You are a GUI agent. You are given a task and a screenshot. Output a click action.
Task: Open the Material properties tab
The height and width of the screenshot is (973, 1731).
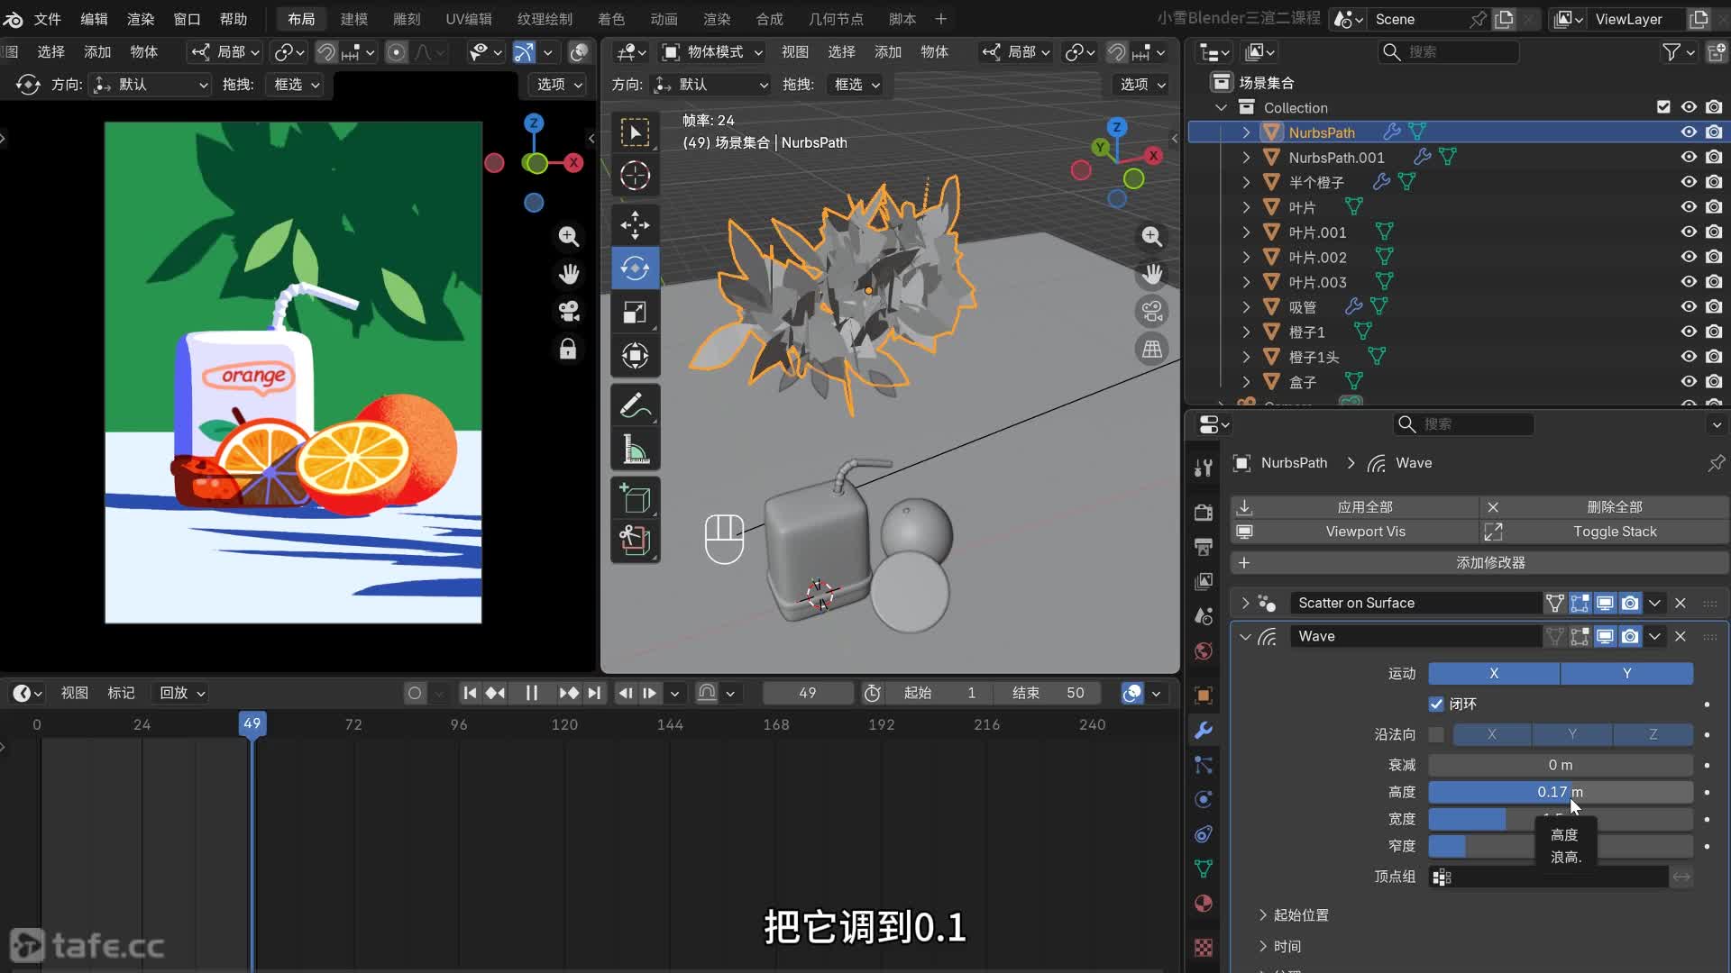click(x=1204, y=904)
